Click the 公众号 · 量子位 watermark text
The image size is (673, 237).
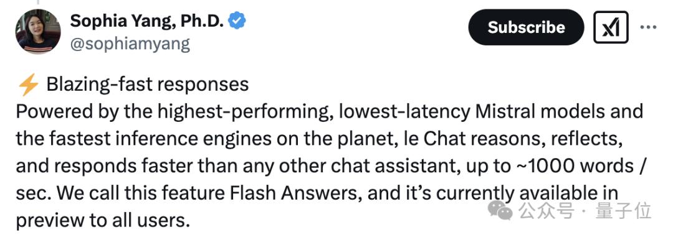coord(585,211)
